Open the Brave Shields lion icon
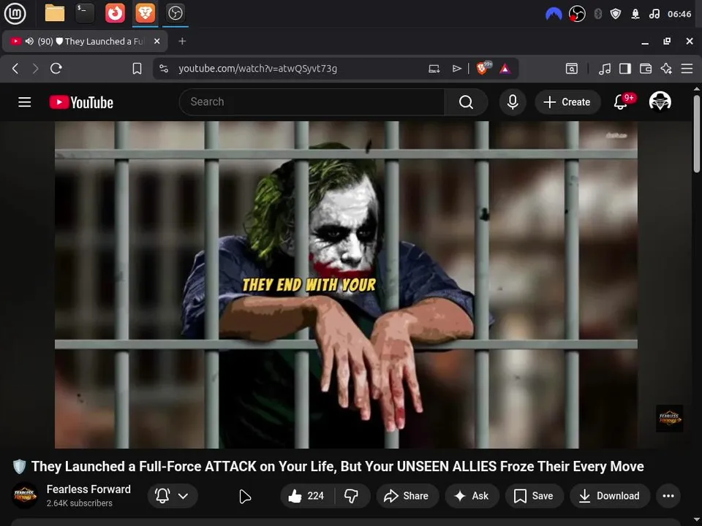This screenshot has width=702, height=526. click(x=483, y=68)
